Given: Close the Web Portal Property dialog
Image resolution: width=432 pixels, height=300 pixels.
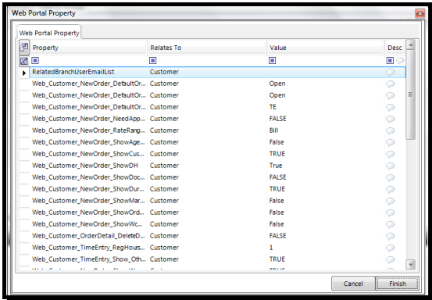Looking at the screenshot, I should (x=420, y=13).
